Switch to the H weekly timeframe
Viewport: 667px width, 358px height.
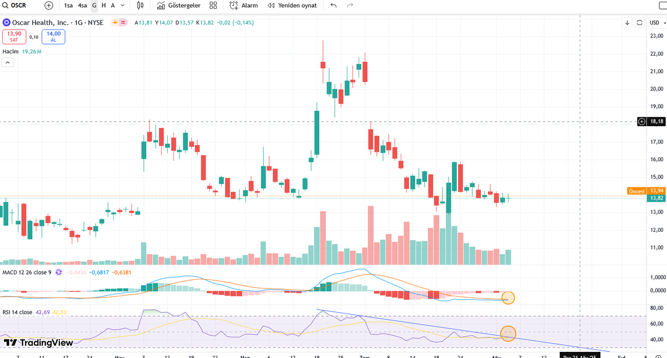pos(103,5)
